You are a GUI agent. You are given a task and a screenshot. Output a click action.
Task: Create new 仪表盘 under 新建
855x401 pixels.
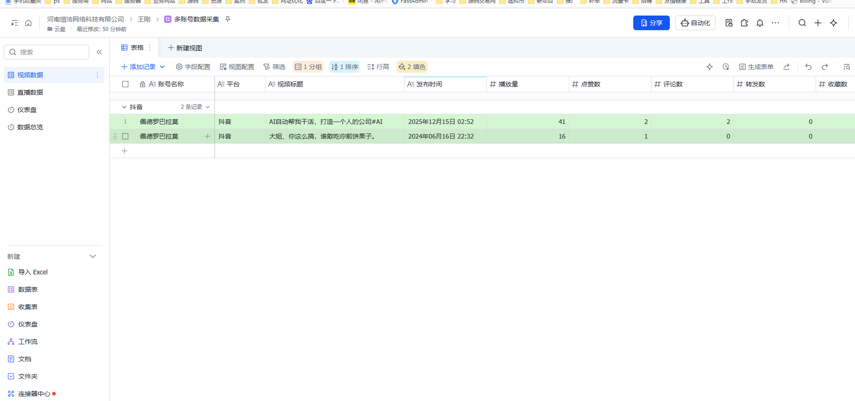pos(23,324)
